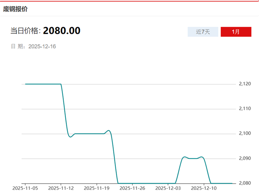This screenshot has width=259, height=191.
Task: Click the 废钢报价 section heading
Action: 16,8
